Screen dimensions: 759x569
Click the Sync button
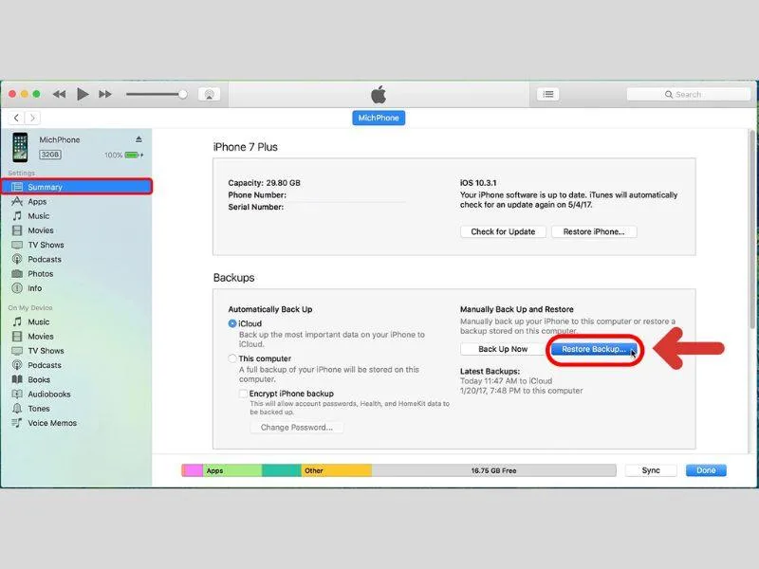coord(651,470)
